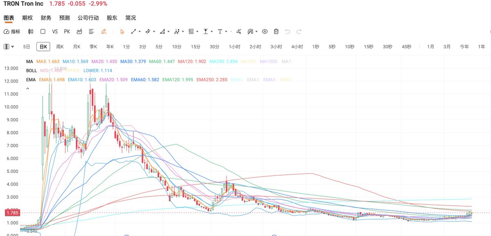Viewport: 491px width, 236px height.
Task: Open the 指标 indicators panel
Action: (x=12, y=31)
